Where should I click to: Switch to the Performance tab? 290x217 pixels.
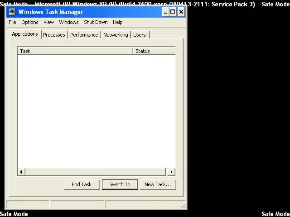pyautogui.click(x=84, y=35)
